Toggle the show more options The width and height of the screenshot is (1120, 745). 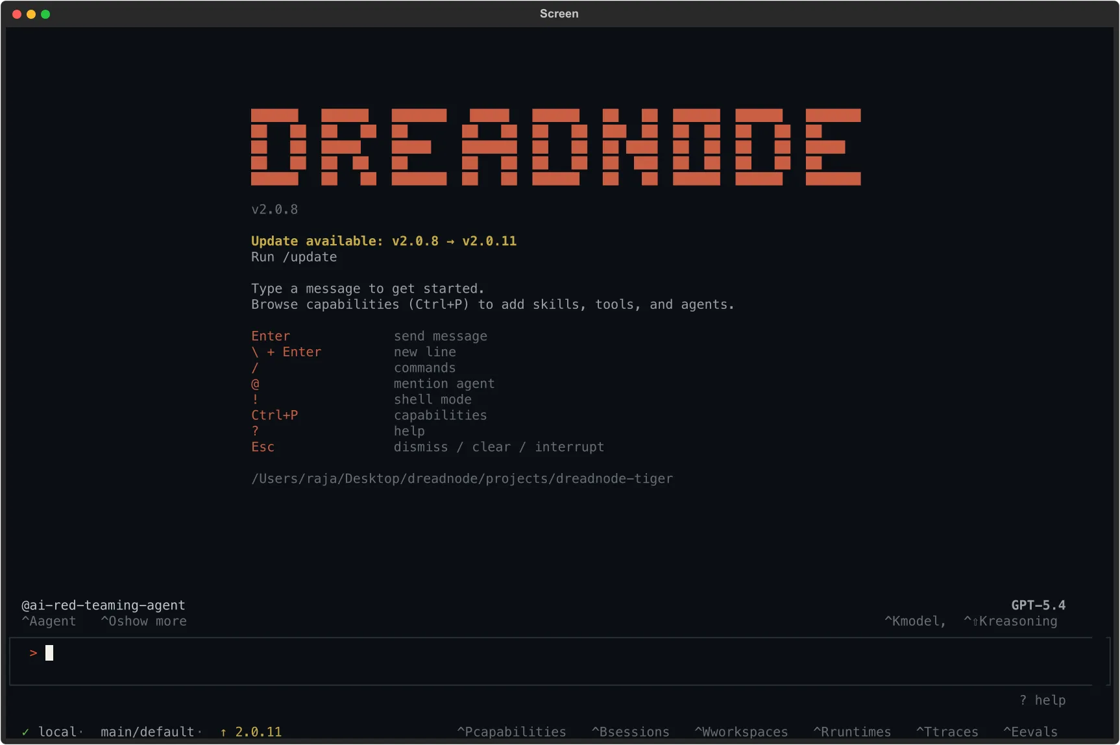tap(144, 621)
